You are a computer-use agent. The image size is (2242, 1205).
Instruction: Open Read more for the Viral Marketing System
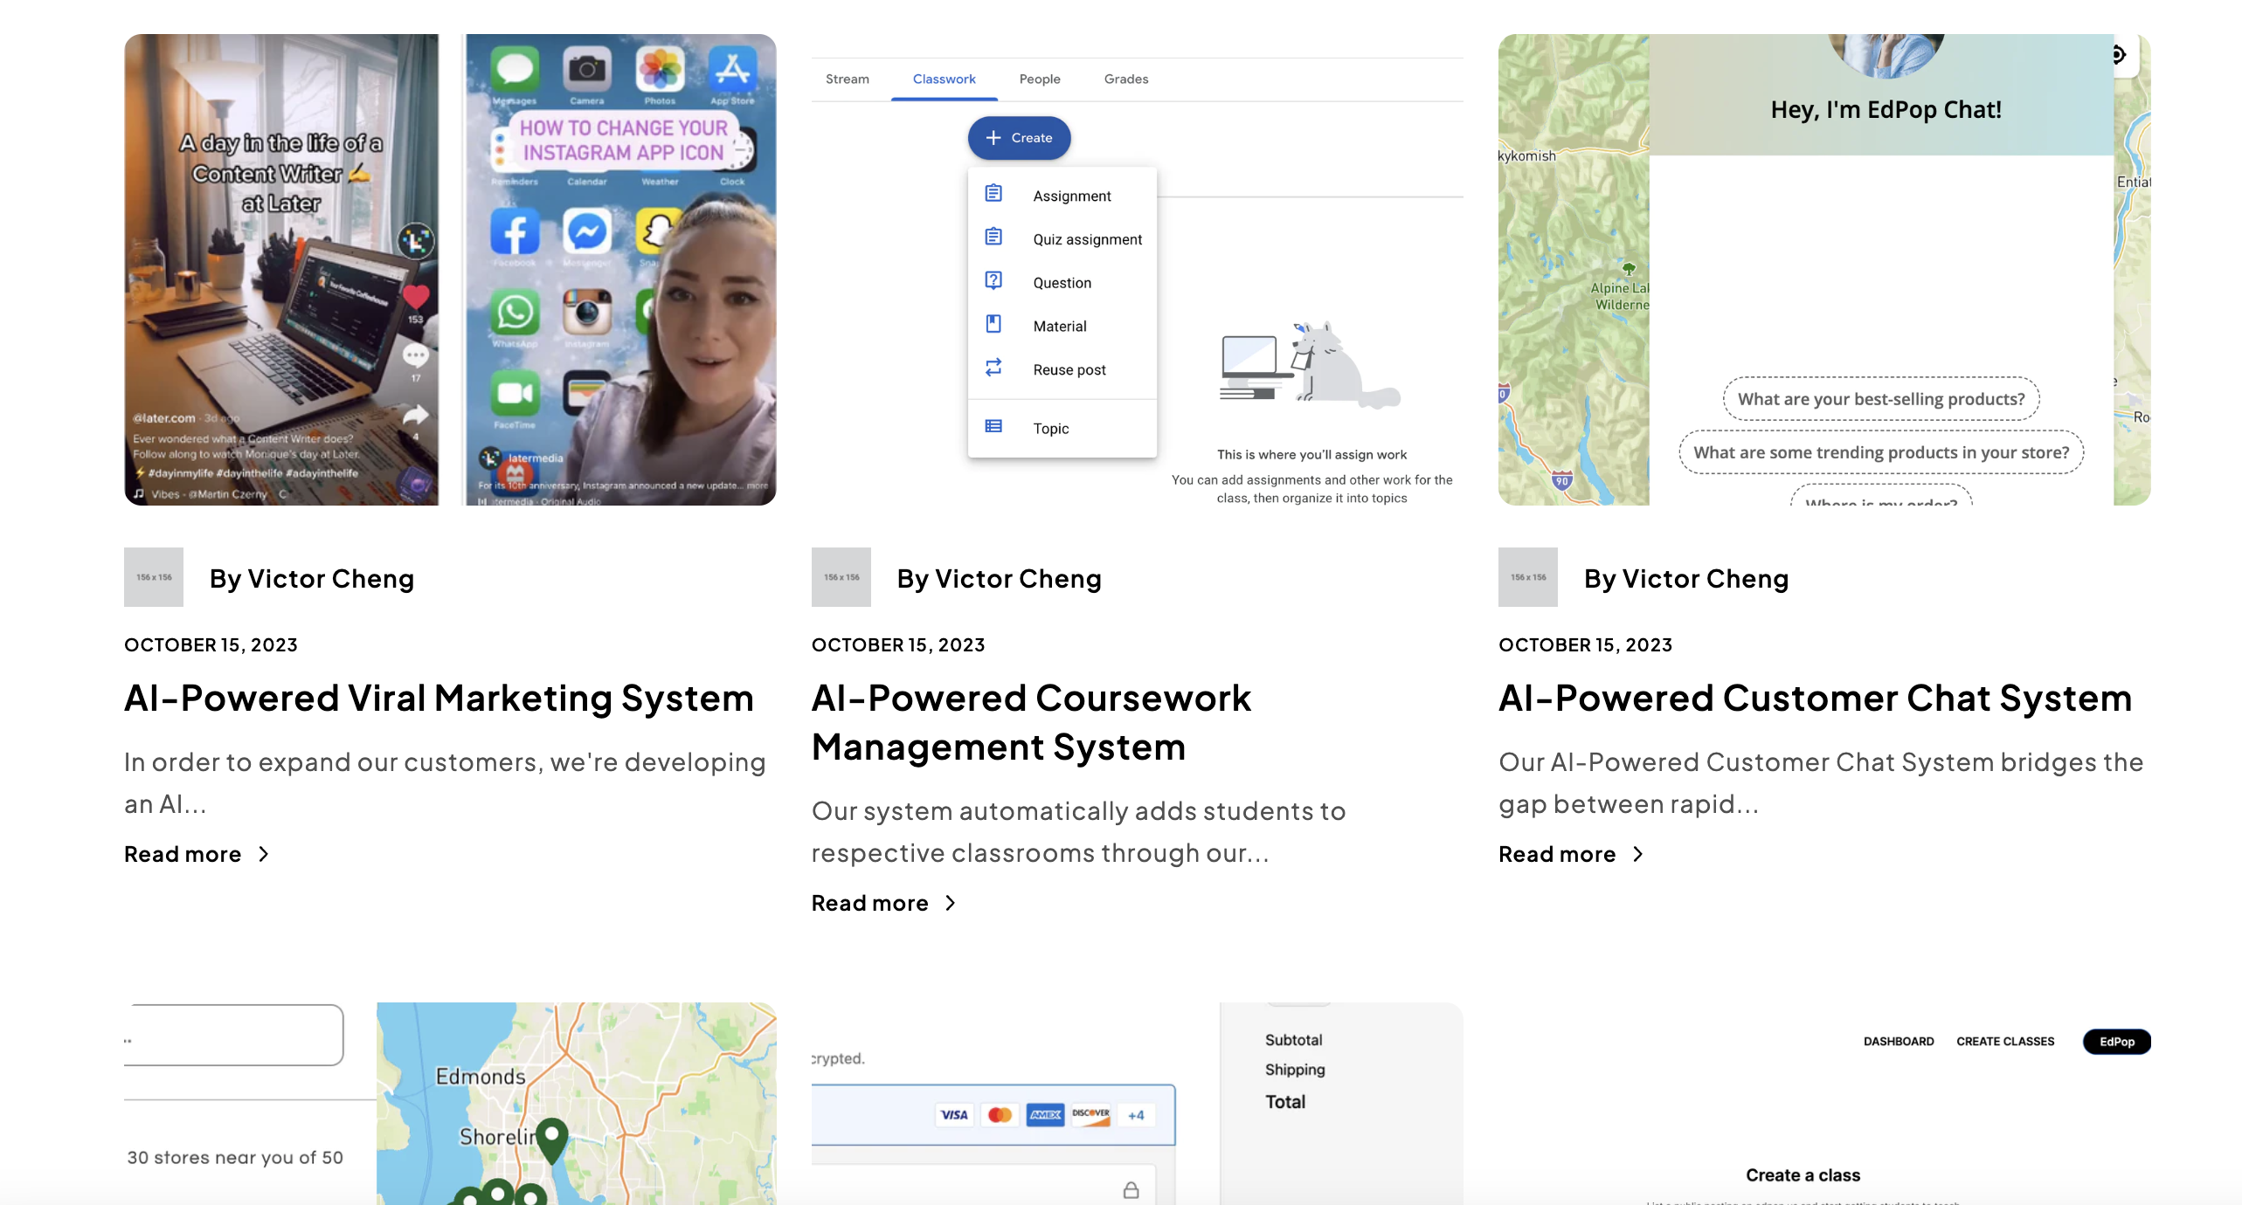tap(183, 854)
